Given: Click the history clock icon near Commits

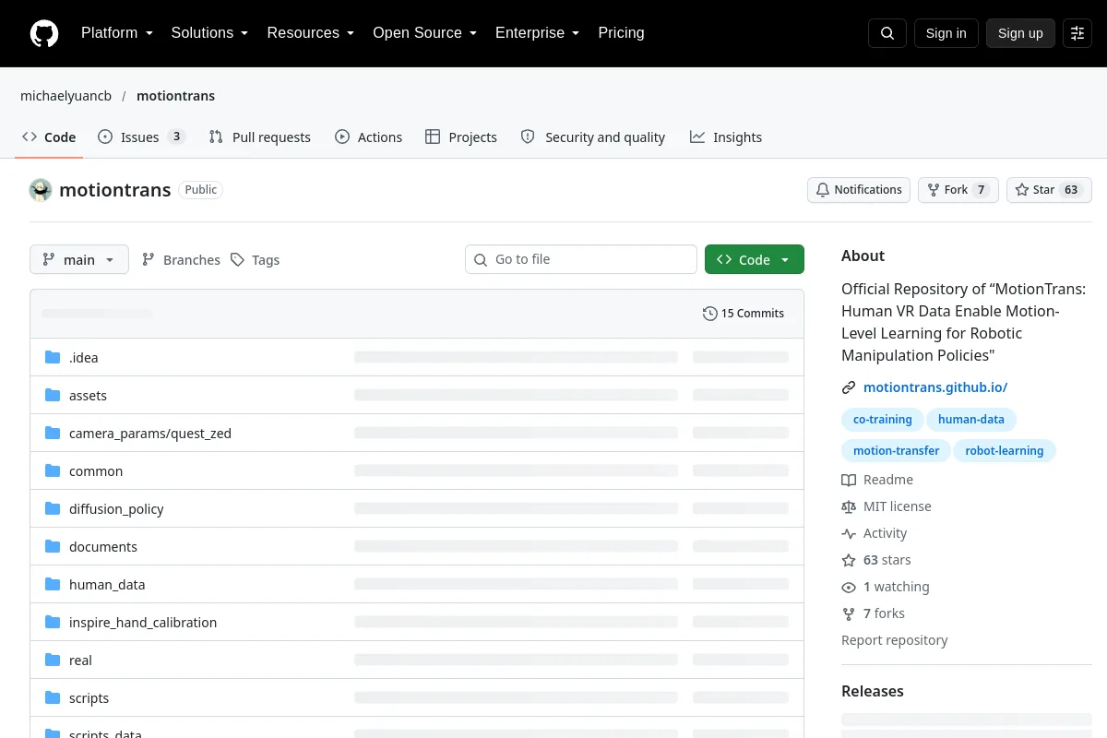Looking at the screenshot, I should point(709,314).
